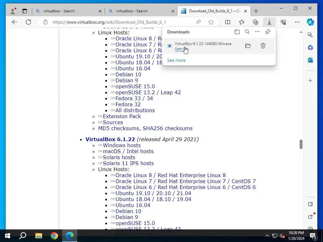Click the page vertical scrollbar thumb
This screenshot has width=323, height=242.
click(301, 144)
